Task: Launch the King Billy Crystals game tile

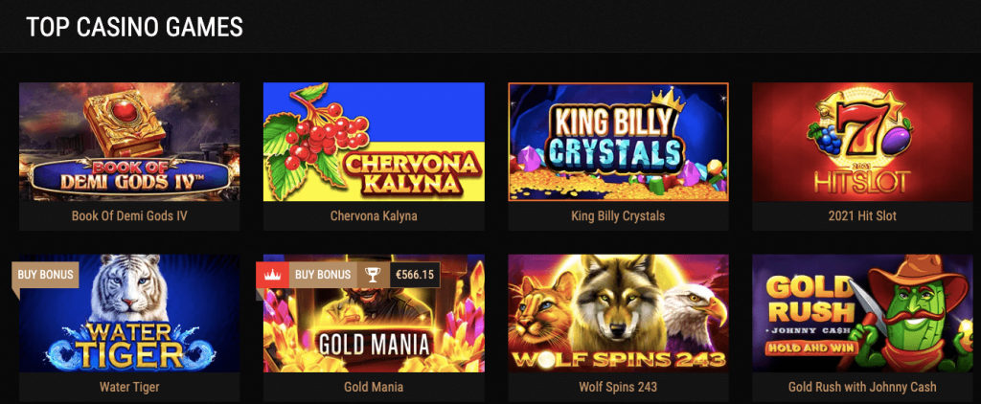Action: [x=618, y=142]
